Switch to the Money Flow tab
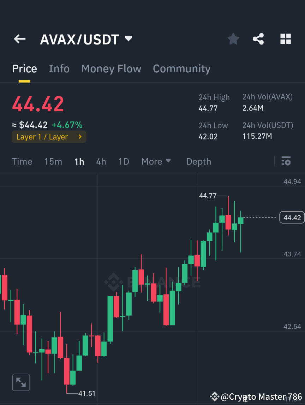This screenshot has width=305, height=405. click(111, 69)
